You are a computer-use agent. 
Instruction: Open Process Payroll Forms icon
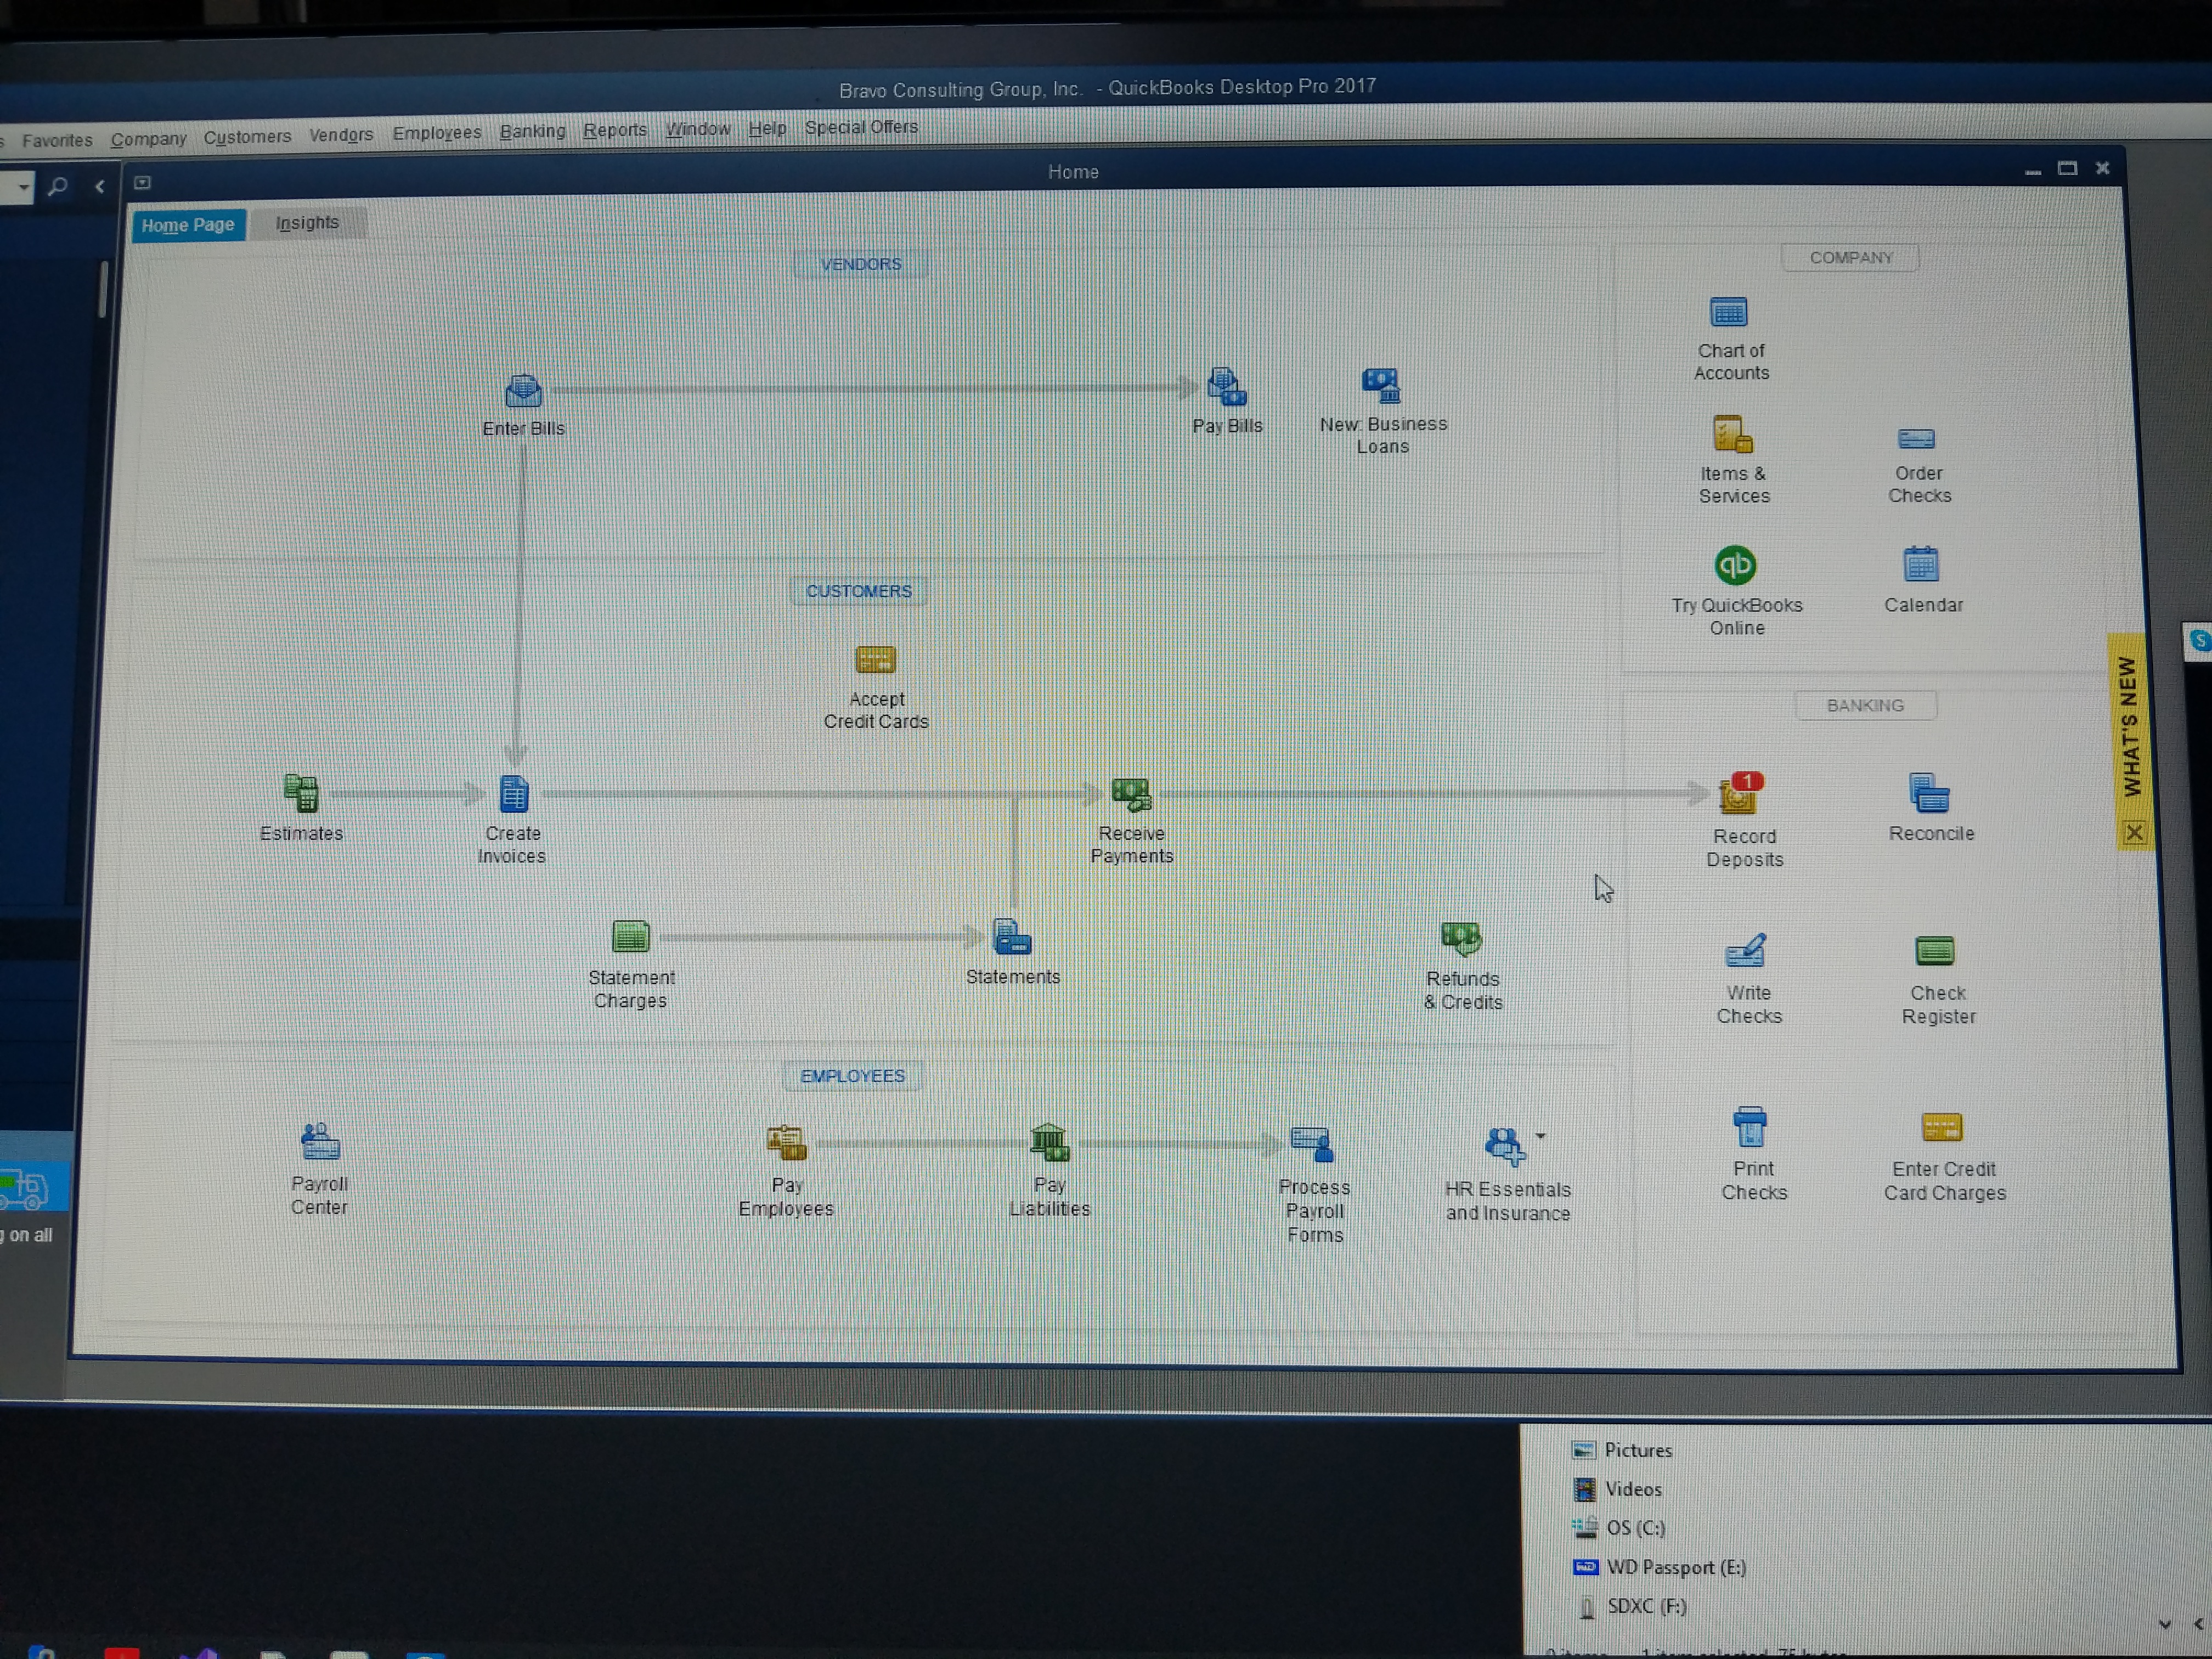tap(1312, 1145)
